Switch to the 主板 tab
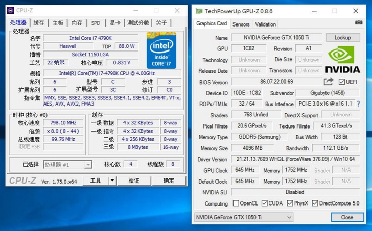The width and height of the screenshot is (372, 231). coord(58,23)
